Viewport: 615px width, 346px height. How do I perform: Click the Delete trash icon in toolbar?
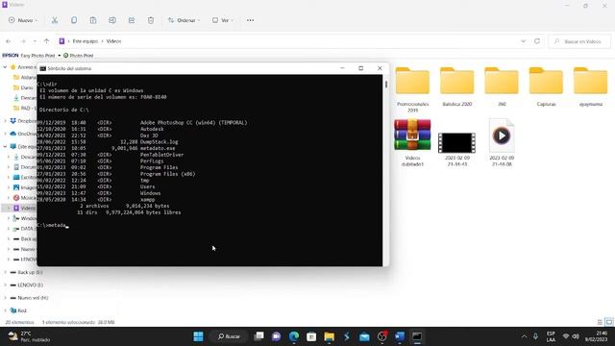point(151,20)
